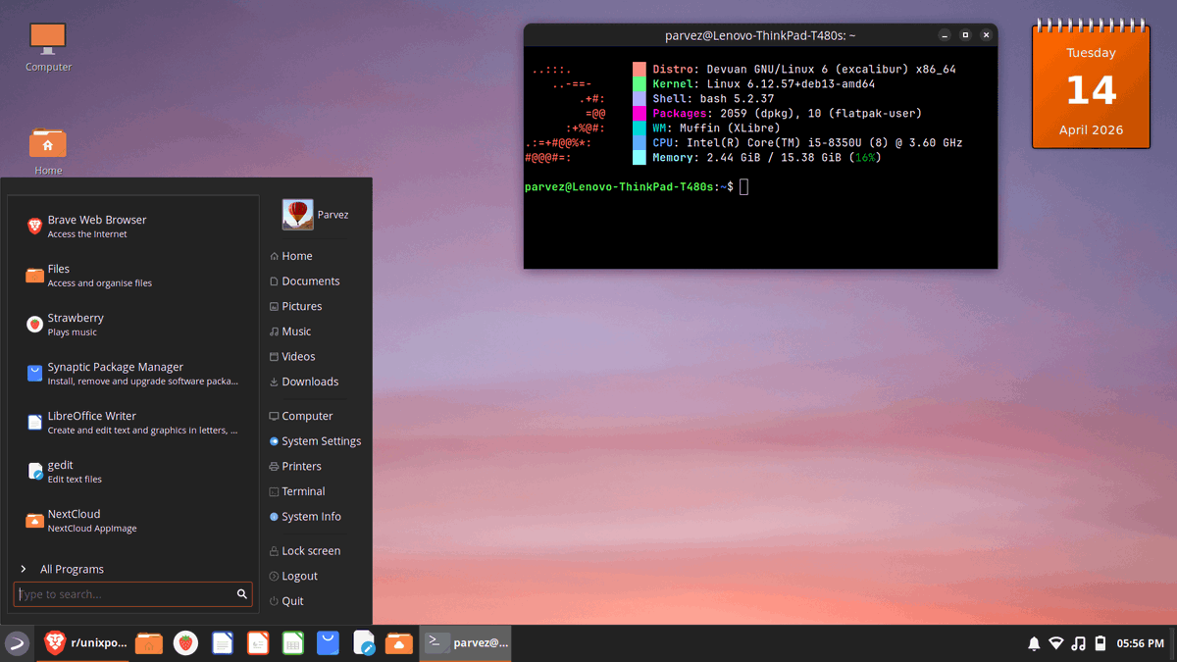This screenshot has width=1177, height=662.
Task: Launch LibreOffice Writer from menu favorites
Action: tap(132, 423)
